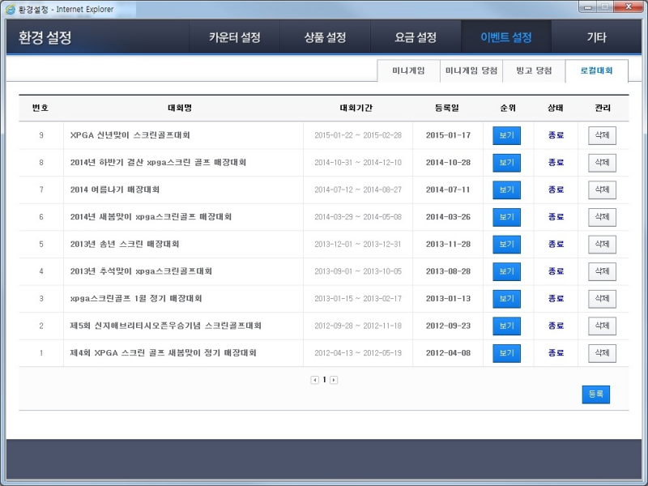
Task: Delete tournament number 2 entry
Action: pos(602,326)
